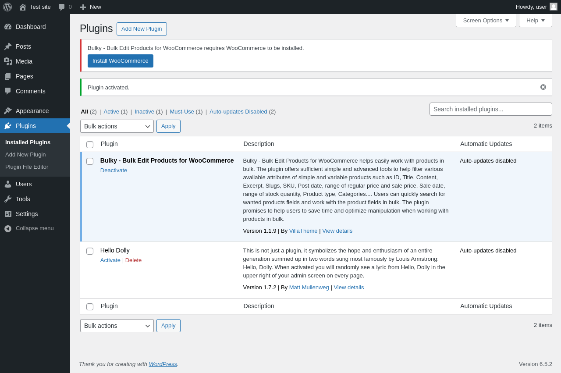Click the Pages icon in sidebar

tap(8, 76)
